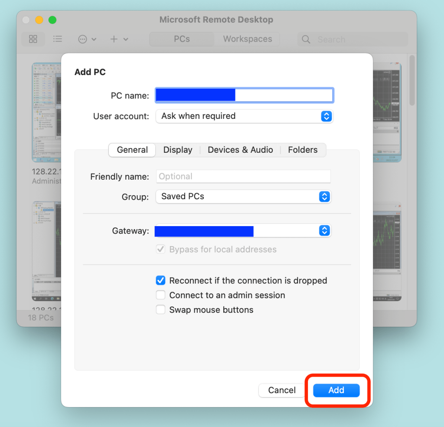Click the Friendly name text field
This screenshot has height=427, width=444.
coord(243,177)
